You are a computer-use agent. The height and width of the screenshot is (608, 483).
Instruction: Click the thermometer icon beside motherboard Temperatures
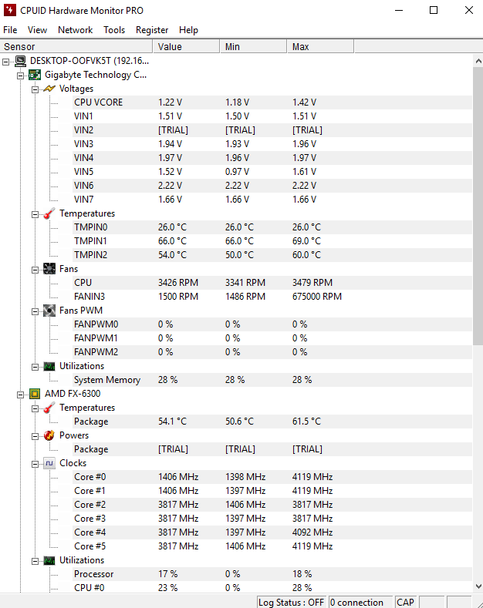49,213
